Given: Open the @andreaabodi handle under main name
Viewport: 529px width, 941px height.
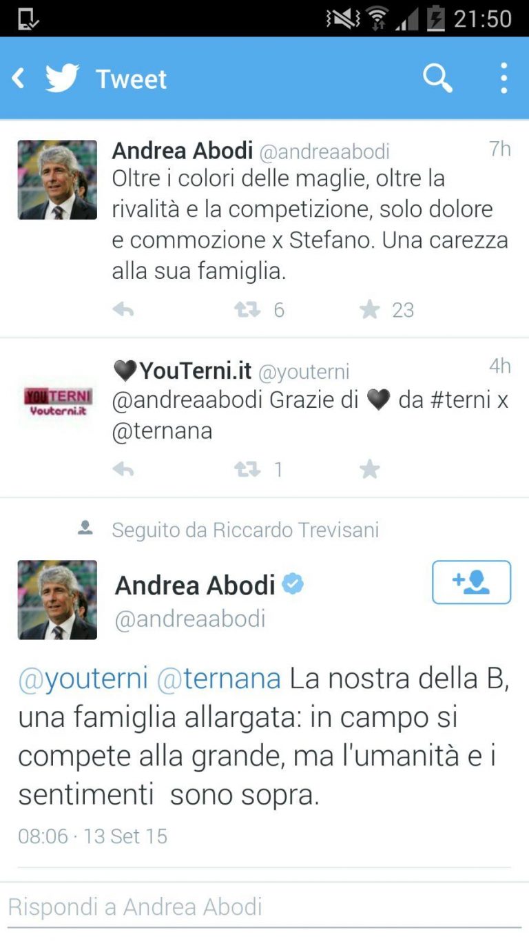Looking at the screenshot, I should 190,619.
